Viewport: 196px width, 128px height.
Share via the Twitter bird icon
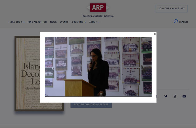pos(166,96)
